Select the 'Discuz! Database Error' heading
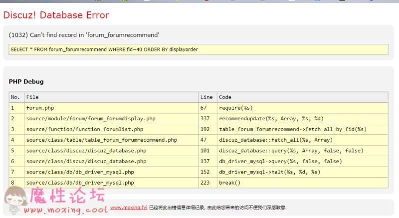The width and height of the screenshot is (399, 218). click(x=56, y=15)
